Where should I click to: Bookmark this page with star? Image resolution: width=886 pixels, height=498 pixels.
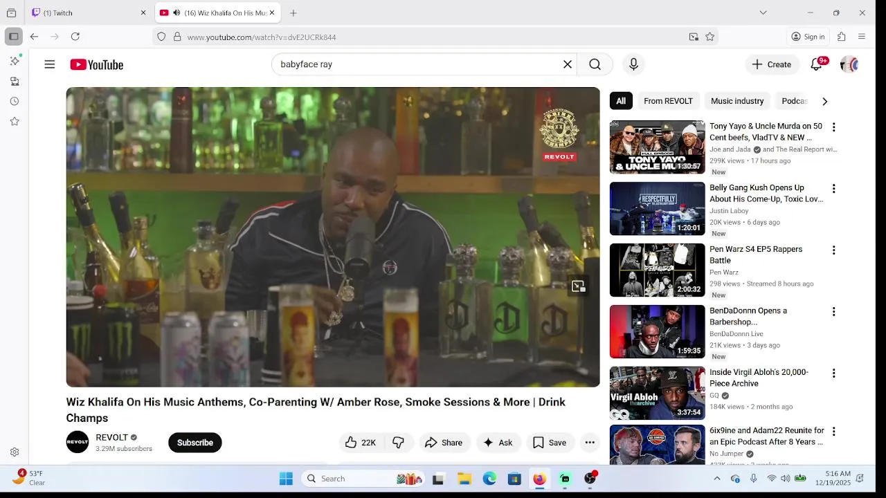(x=710, y=37)
